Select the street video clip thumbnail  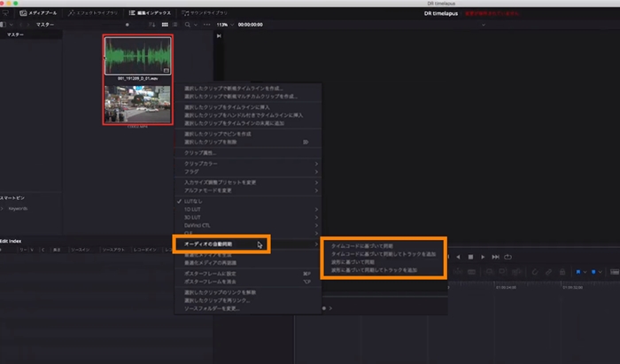[137, 104]
